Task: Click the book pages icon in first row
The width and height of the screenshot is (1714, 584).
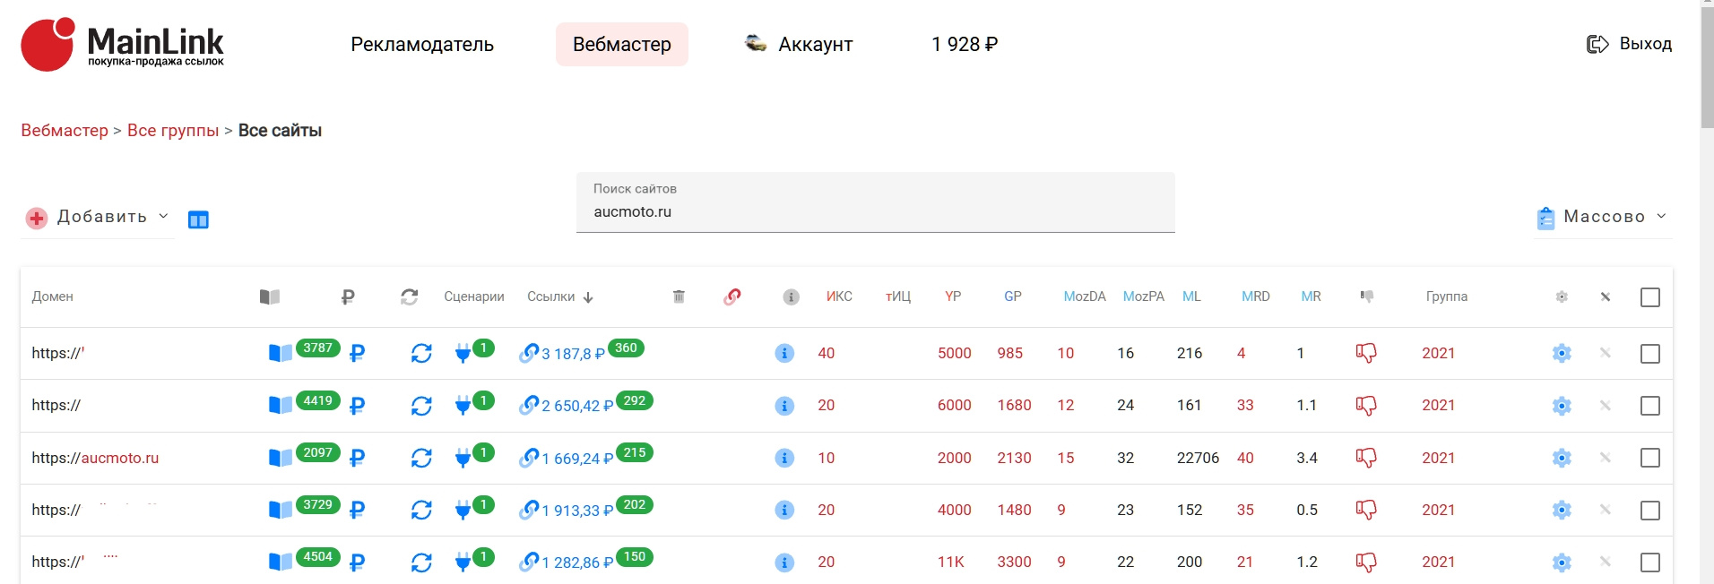Action: point(280,353)
